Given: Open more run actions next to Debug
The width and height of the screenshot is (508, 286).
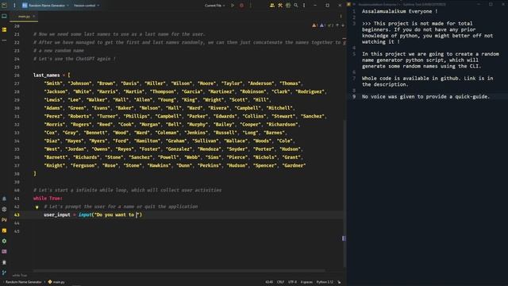Looking at the screenshot, I should click(x=251, y=6).
